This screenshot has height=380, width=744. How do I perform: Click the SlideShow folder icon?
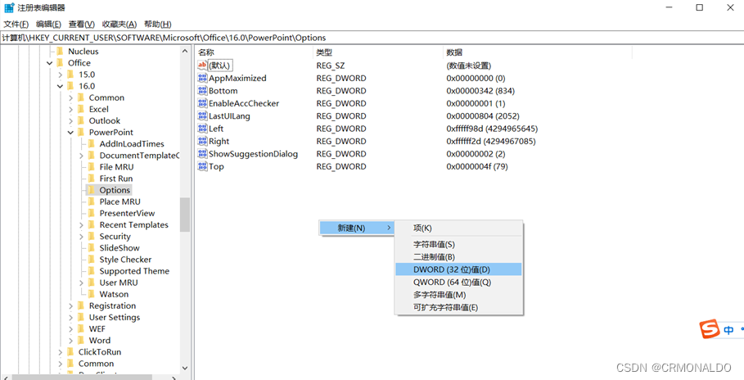91,248
